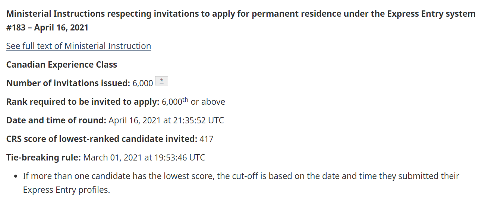
Task: Click 'Express Entry system' in the heading
Action: (x=431, y=14)
